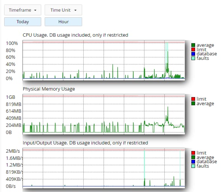The height and width of the screenshot is (192, 221).
Task: Select the Hour time unit button
Action: click(63, 22)
